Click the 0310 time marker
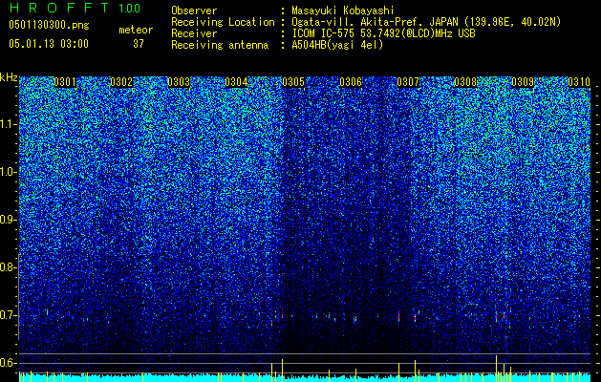601x382 pixels. coord(579,82)
